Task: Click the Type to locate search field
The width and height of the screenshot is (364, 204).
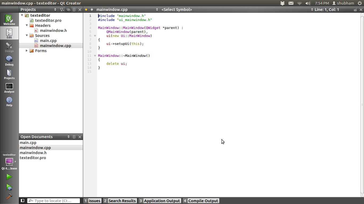Action: [x=54, y=201]
